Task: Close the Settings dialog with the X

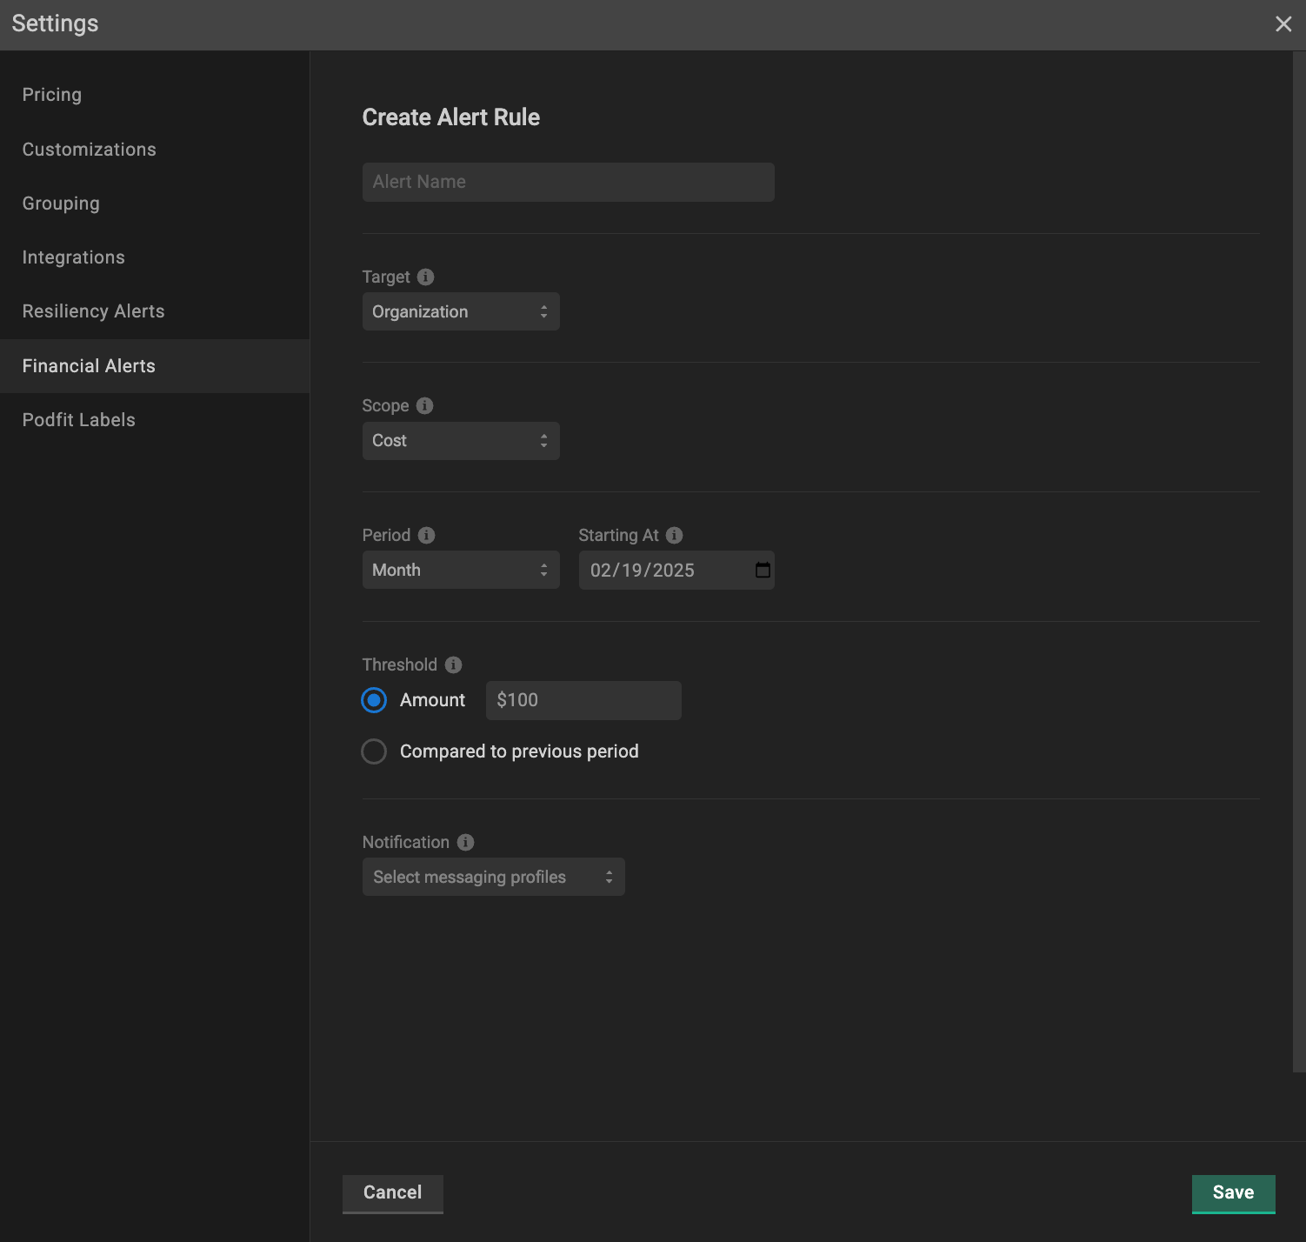Action: tap(1283, 24)
